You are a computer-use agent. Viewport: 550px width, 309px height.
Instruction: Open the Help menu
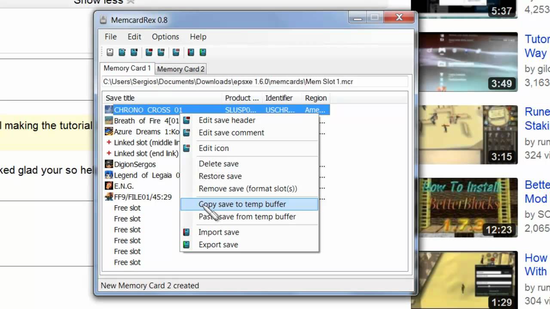198,36
